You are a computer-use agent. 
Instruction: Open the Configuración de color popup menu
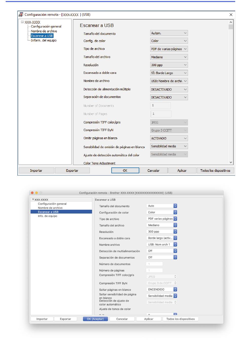tap(162, 212)
